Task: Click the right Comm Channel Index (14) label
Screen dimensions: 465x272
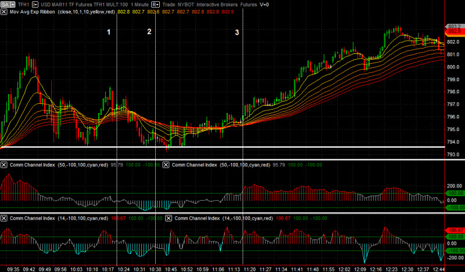Action: click(x=198, y=218)
